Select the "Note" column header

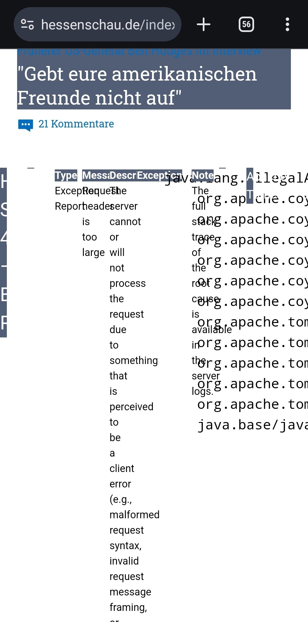(202, 175)
